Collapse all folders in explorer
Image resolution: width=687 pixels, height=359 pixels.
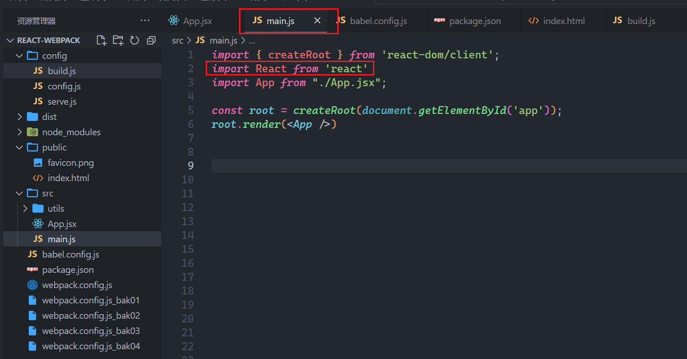[x=151, y=40]
